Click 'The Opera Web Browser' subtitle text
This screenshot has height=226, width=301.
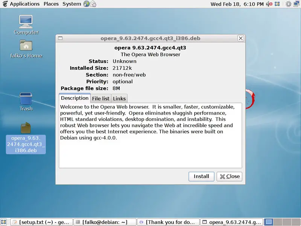(150, 55)
